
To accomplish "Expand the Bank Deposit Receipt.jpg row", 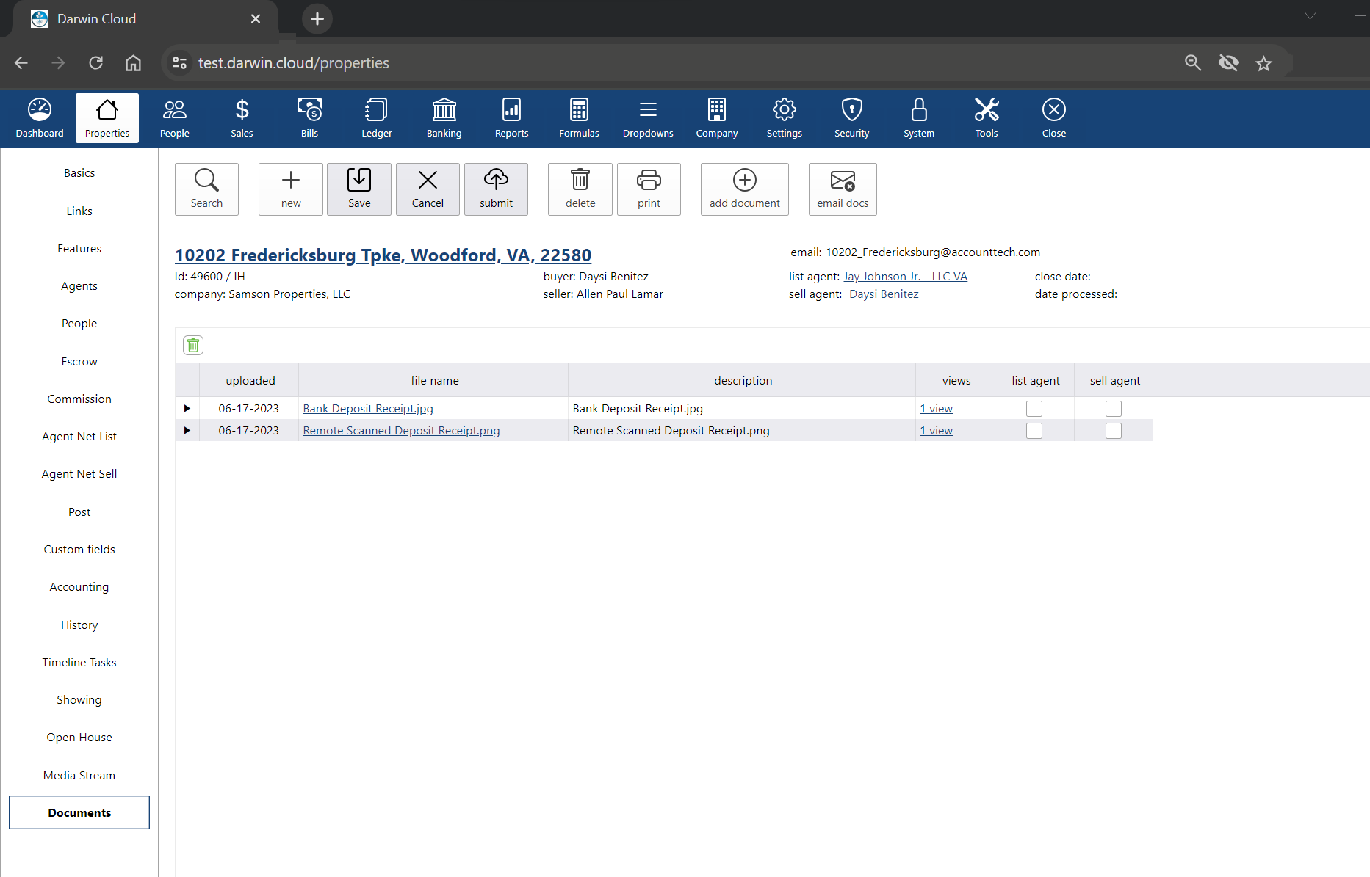I will (187, 408).
